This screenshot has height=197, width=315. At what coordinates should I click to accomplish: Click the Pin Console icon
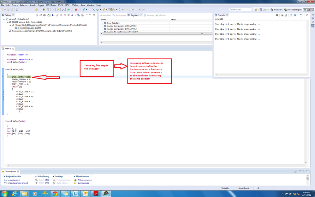pos(291,15)
